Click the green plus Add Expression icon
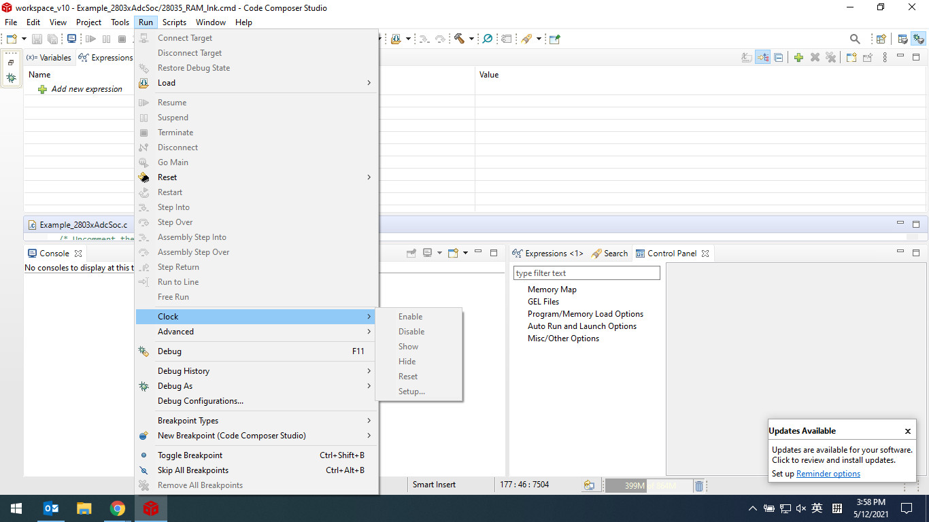929x522 pixels. pos(798,58)
